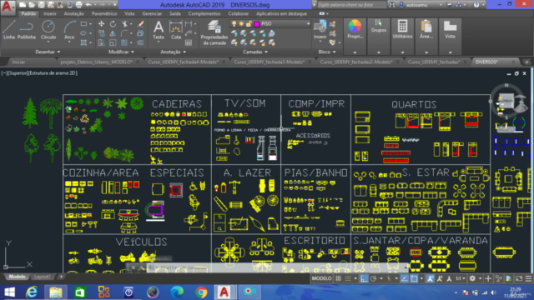534x300 pixels.
Task: Click the Iniciar start tab
Action: [x=18, y=62]
